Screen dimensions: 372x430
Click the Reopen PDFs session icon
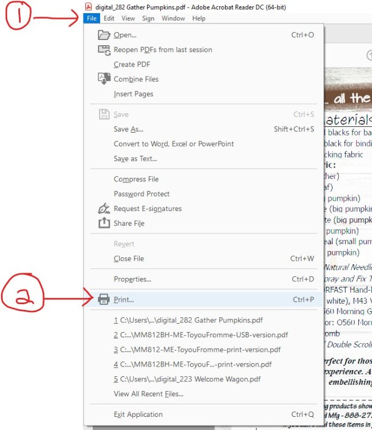point(104,50)
